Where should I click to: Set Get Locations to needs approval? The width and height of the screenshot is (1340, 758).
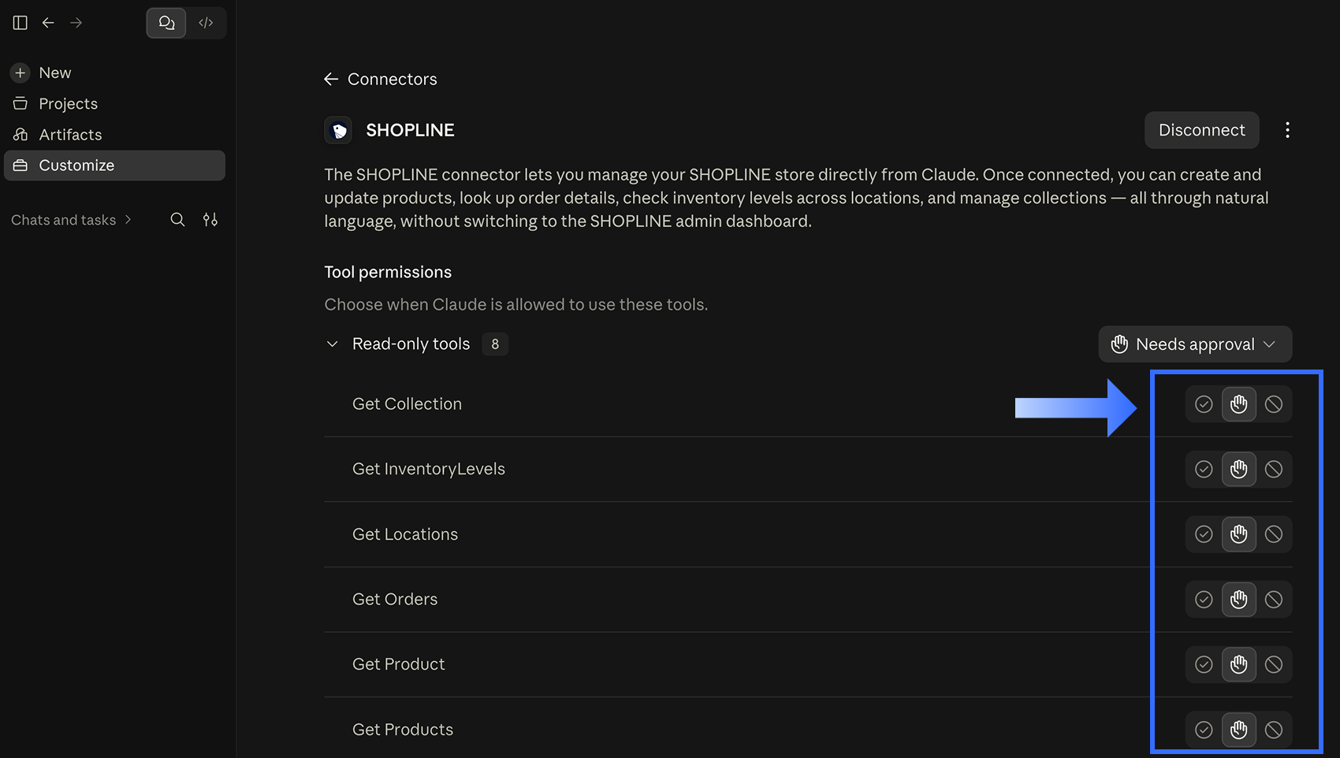click(x=1239, y=534)
